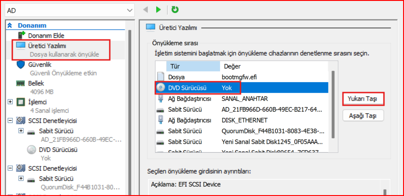Select DVD Sürücüsü disc icon in tree
Image resolution: width=404 pixels, height=196 pixels.
point(32,150)
